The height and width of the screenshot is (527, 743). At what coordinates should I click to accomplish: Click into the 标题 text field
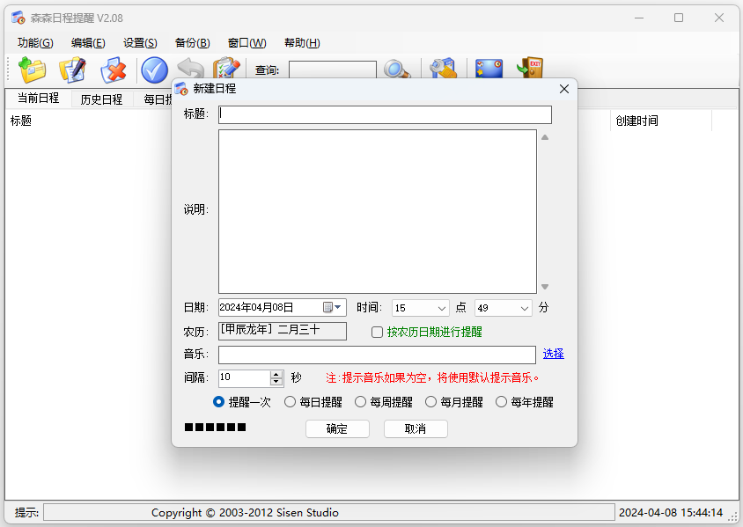pyautogui.click(x=385, y=114)
